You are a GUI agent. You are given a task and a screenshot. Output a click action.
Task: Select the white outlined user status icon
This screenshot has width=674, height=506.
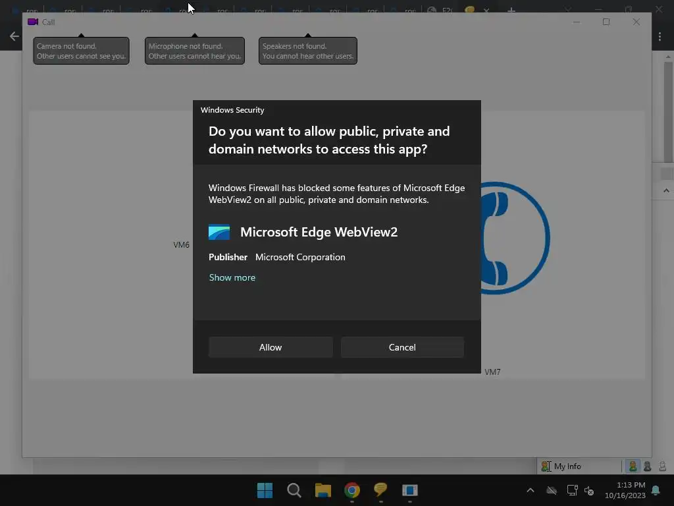tap(662, 466)
